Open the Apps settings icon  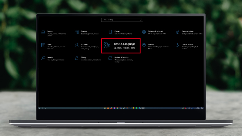coord(43,45)
